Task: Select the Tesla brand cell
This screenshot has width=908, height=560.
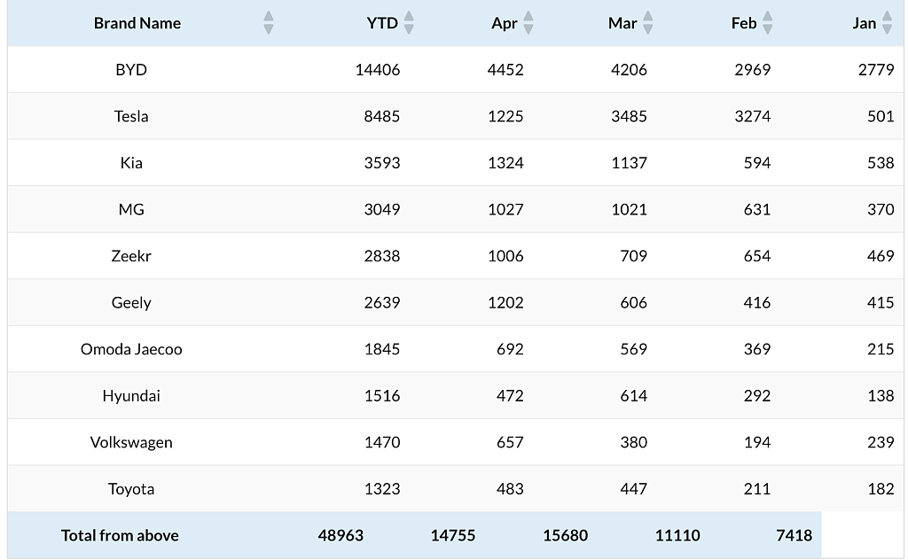Action: point(131,116)
